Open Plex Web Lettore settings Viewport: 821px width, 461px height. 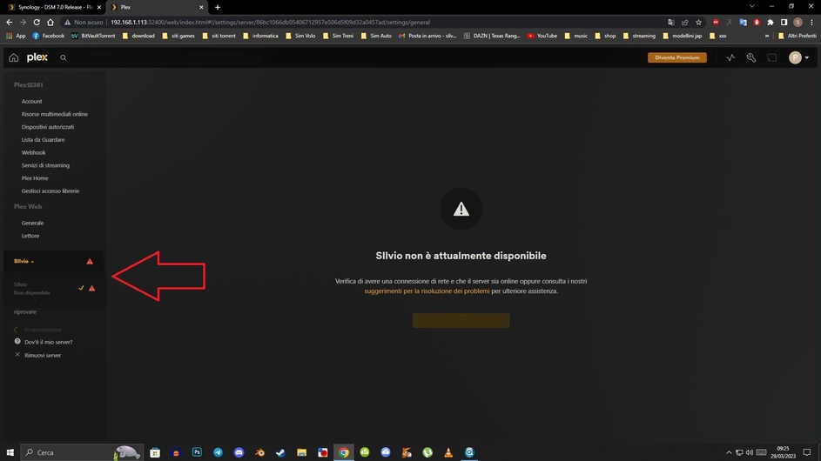[x=30, y=236]
